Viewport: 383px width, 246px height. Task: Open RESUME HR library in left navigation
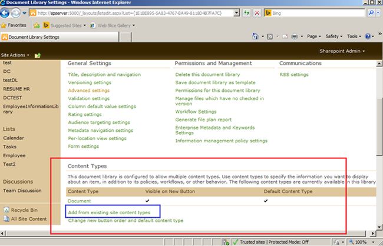click(x=16, y=89)
